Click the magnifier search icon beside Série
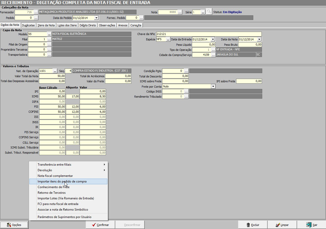The image size is (326, 229). 209,12
